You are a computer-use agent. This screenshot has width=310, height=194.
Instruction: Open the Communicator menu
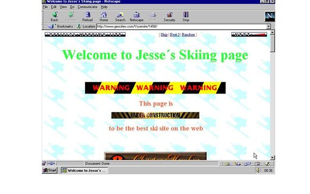click(x=87, y=7)
